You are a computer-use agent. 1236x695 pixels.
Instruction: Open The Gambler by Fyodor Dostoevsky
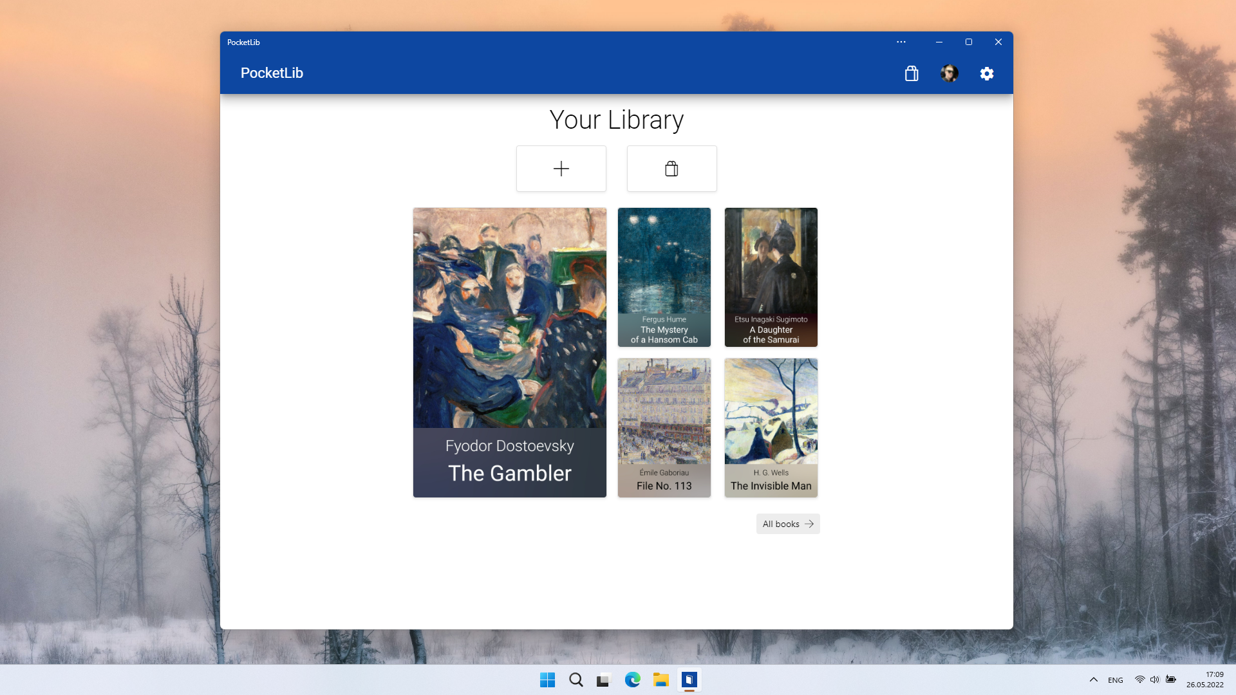(509, 352)
